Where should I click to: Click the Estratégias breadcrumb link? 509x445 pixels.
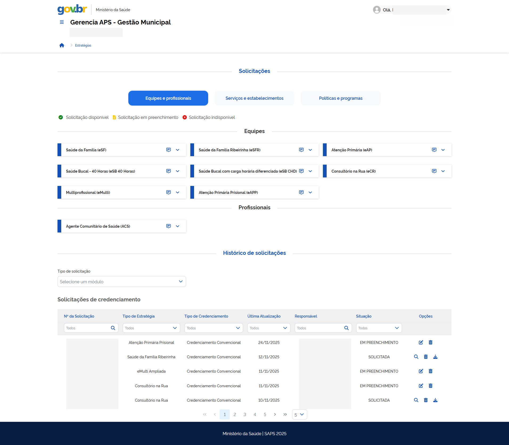click(x=83, y=45)
